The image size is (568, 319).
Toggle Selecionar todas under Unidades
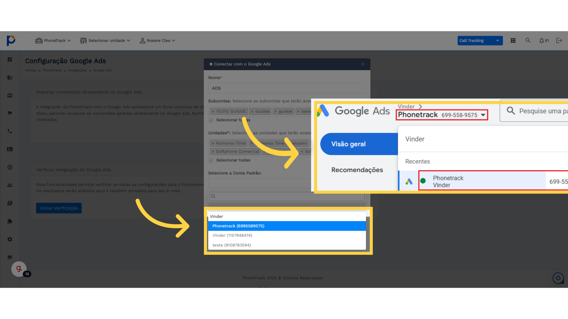(211, 160)
